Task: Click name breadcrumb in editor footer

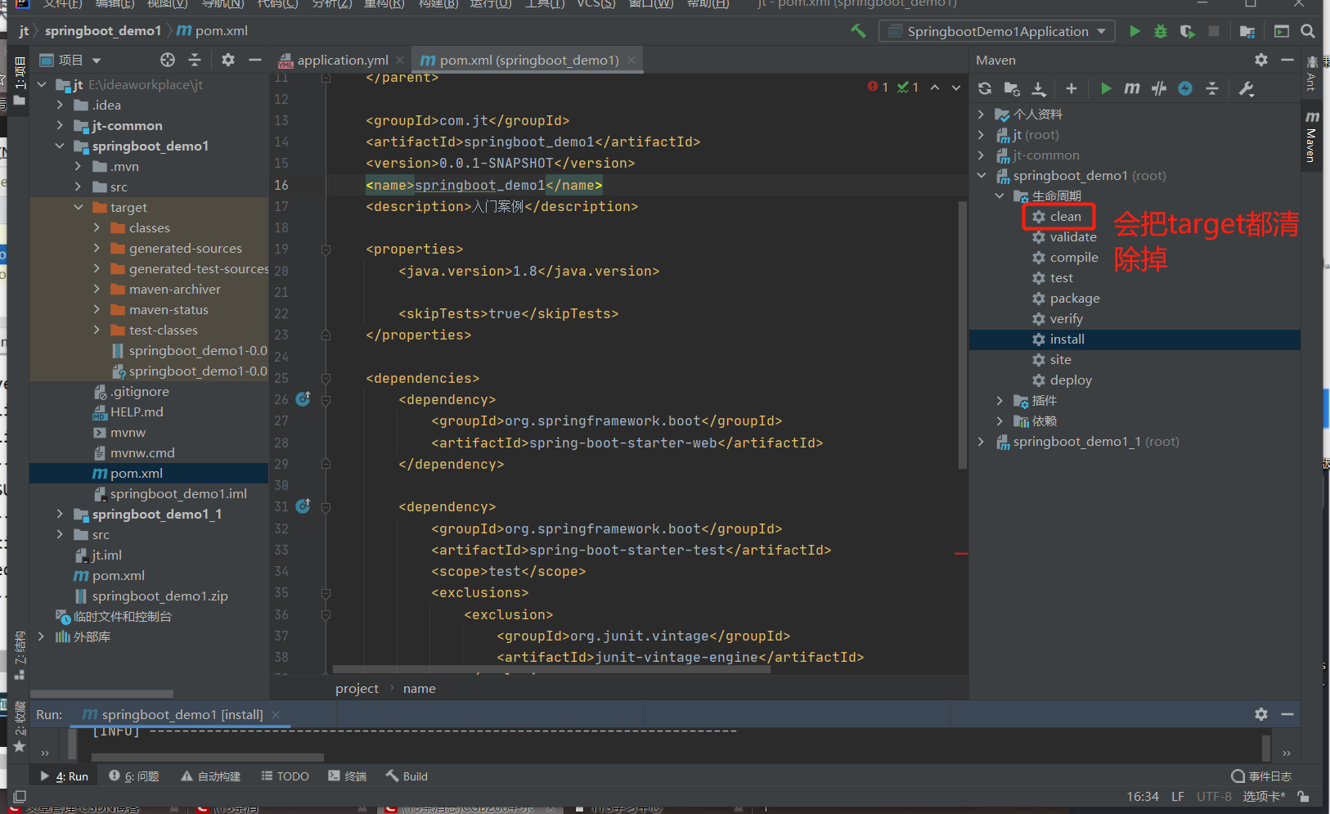Action: coord(419,688)
